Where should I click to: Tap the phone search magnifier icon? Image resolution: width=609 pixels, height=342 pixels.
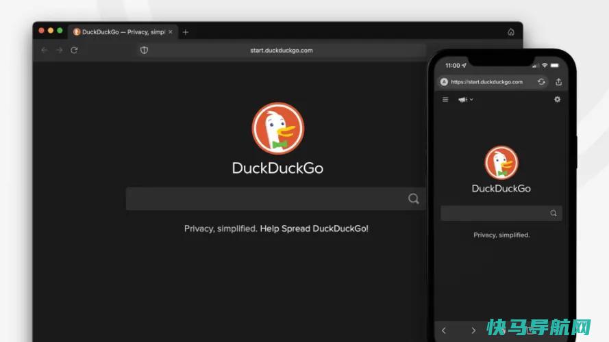(554, 213)
